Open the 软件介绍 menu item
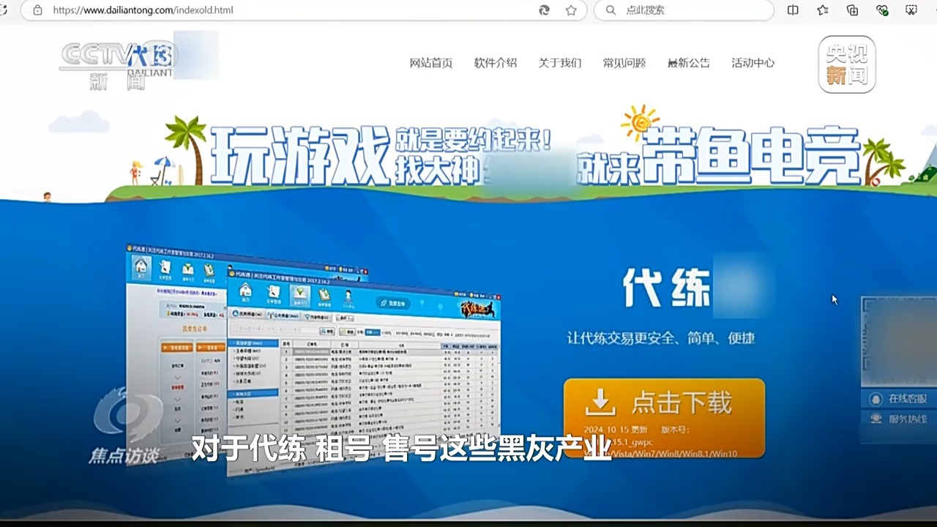The width and height of the screenshot is (937, 527). tap(495, 63)
